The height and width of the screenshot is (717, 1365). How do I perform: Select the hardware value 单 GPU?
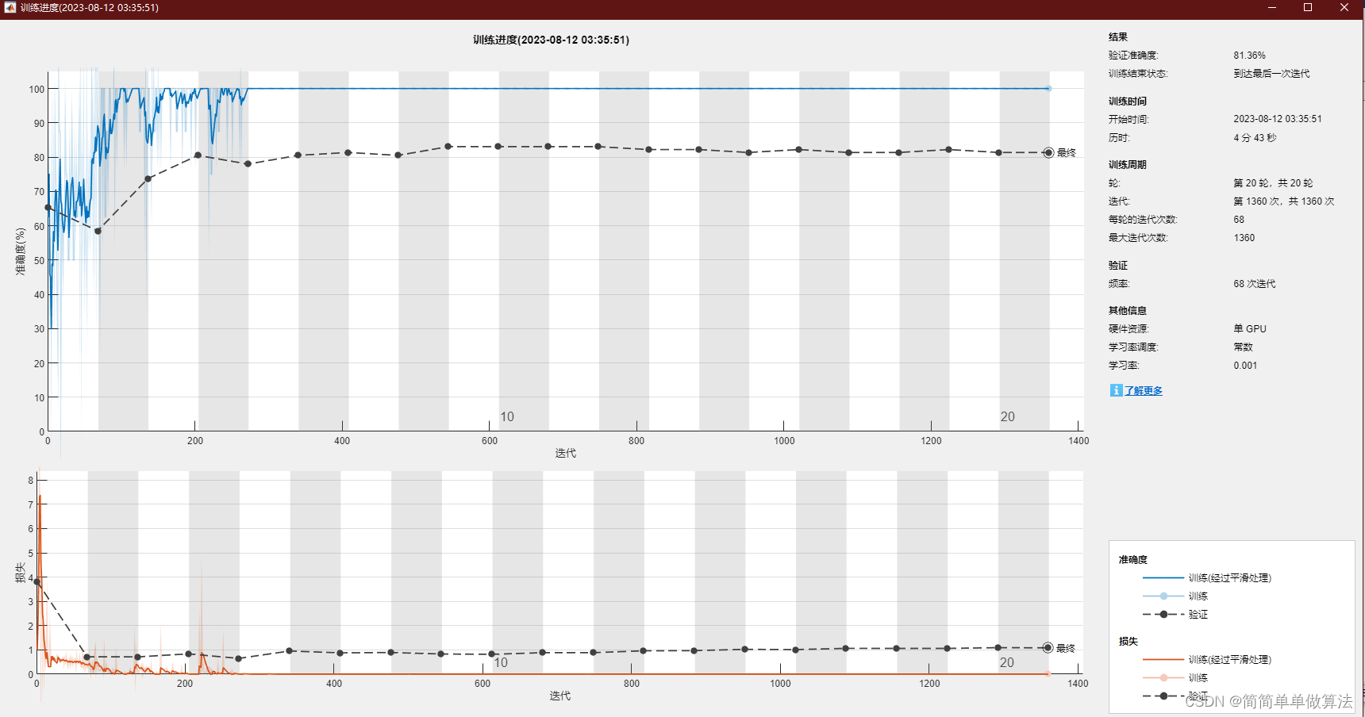click(x=1250, y=329)
